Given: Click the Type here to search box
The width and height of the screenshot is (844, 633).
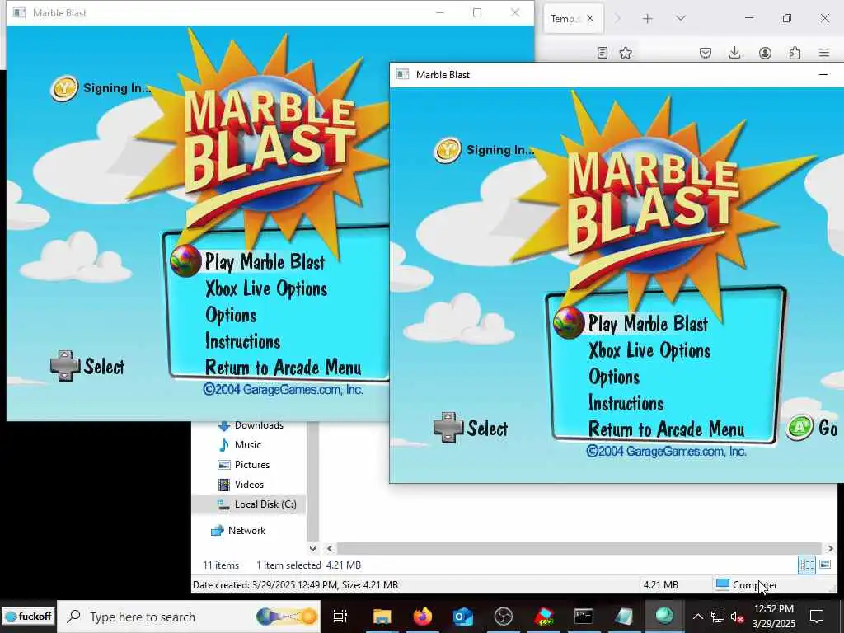Looking at the screenshot, I should pos(189,617).
